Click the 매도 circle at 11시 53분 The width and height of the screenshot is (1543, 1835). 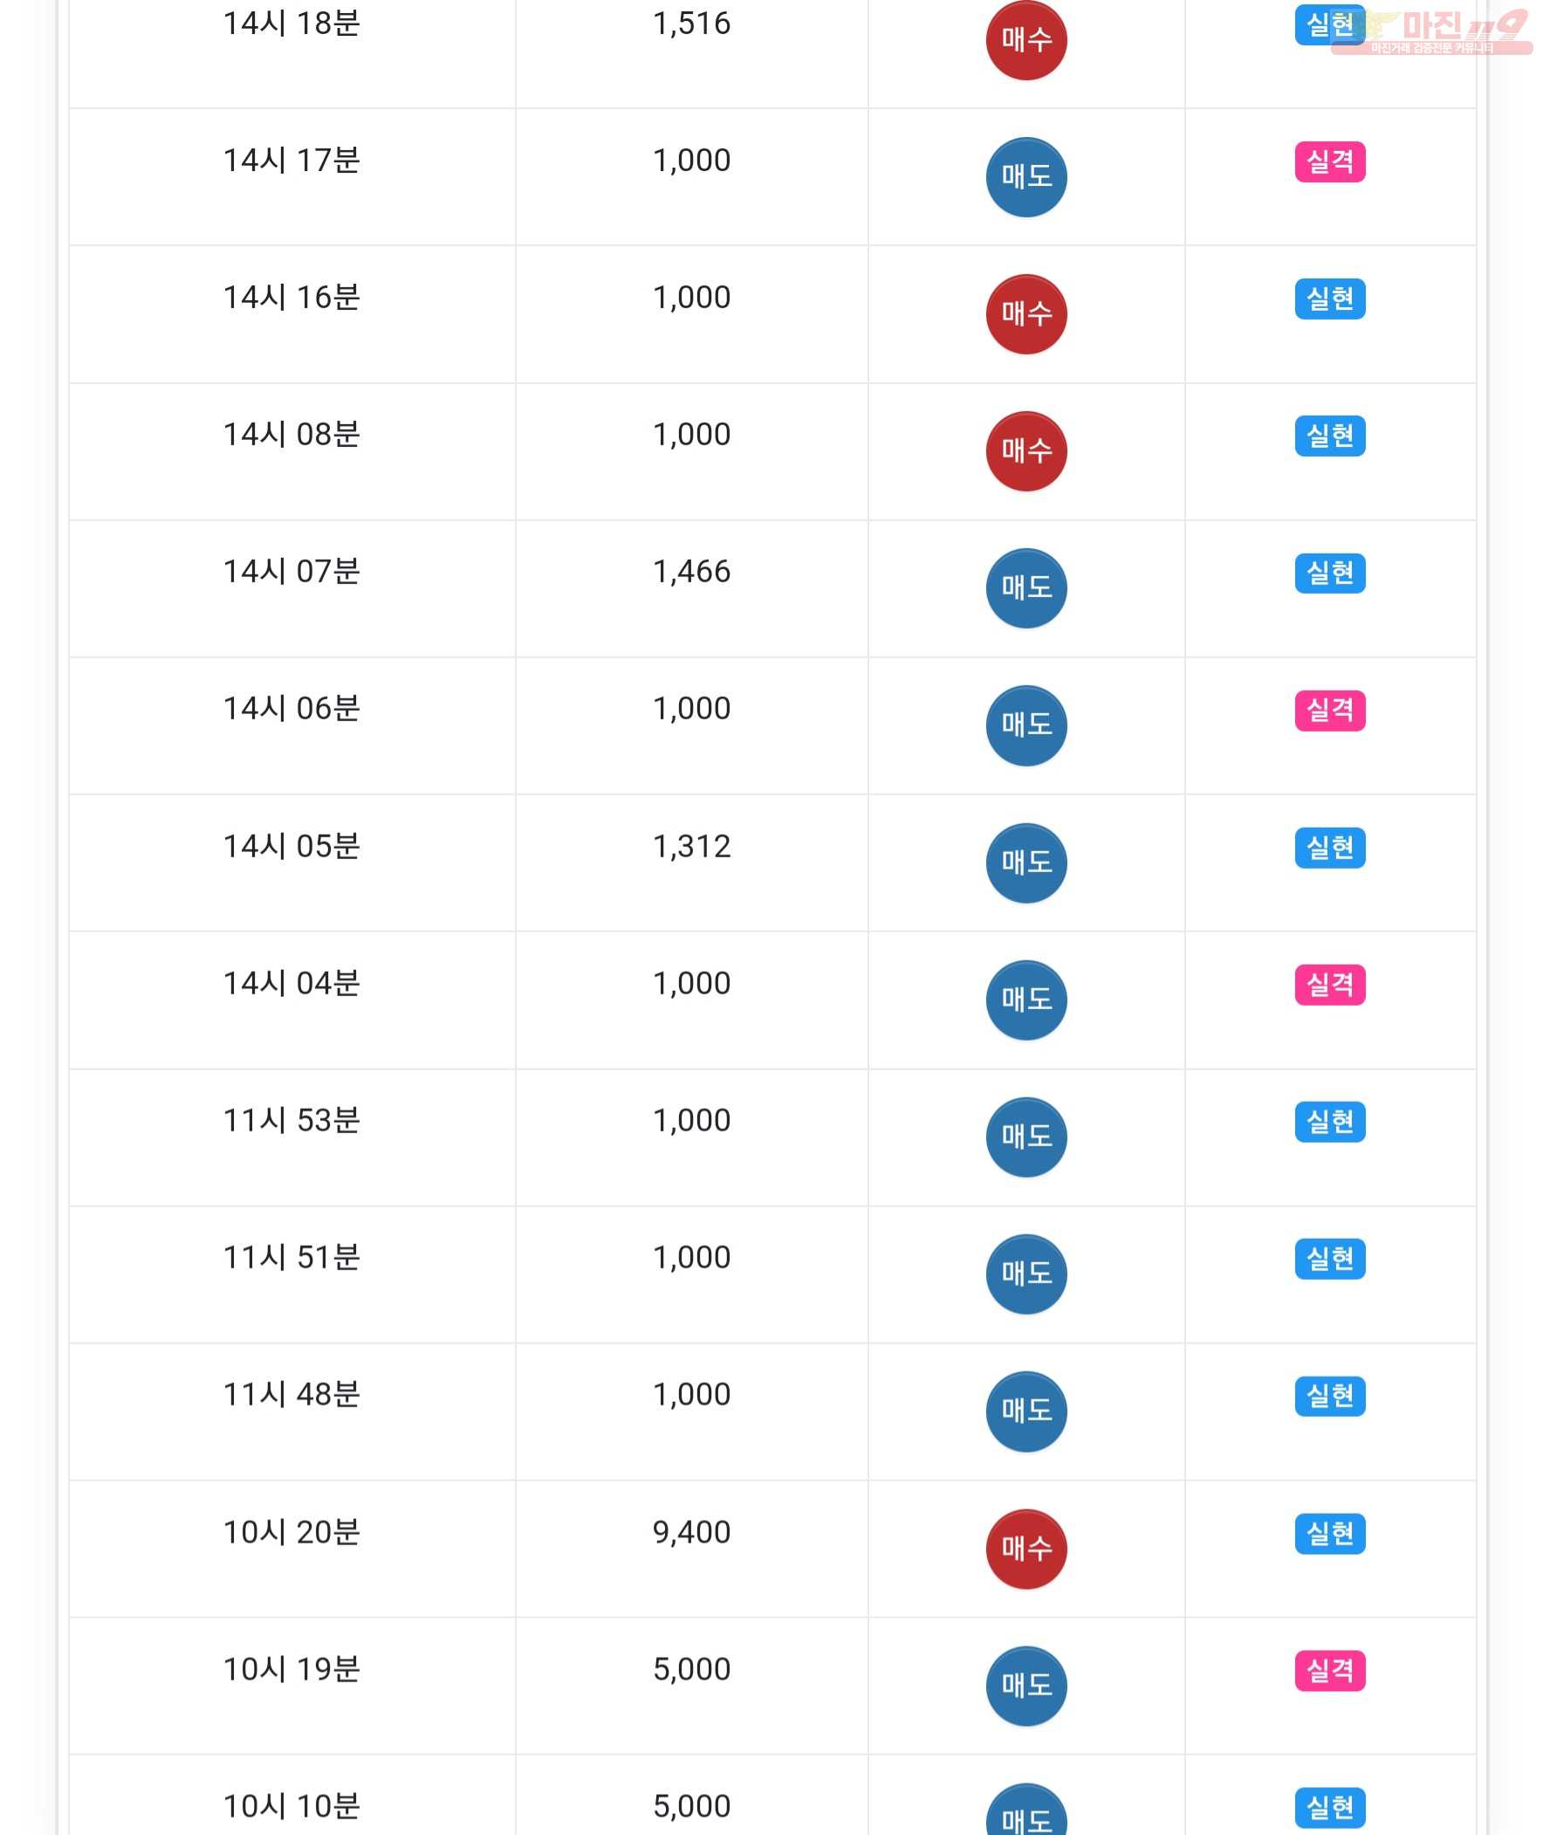click(x=1026, y=1137)
